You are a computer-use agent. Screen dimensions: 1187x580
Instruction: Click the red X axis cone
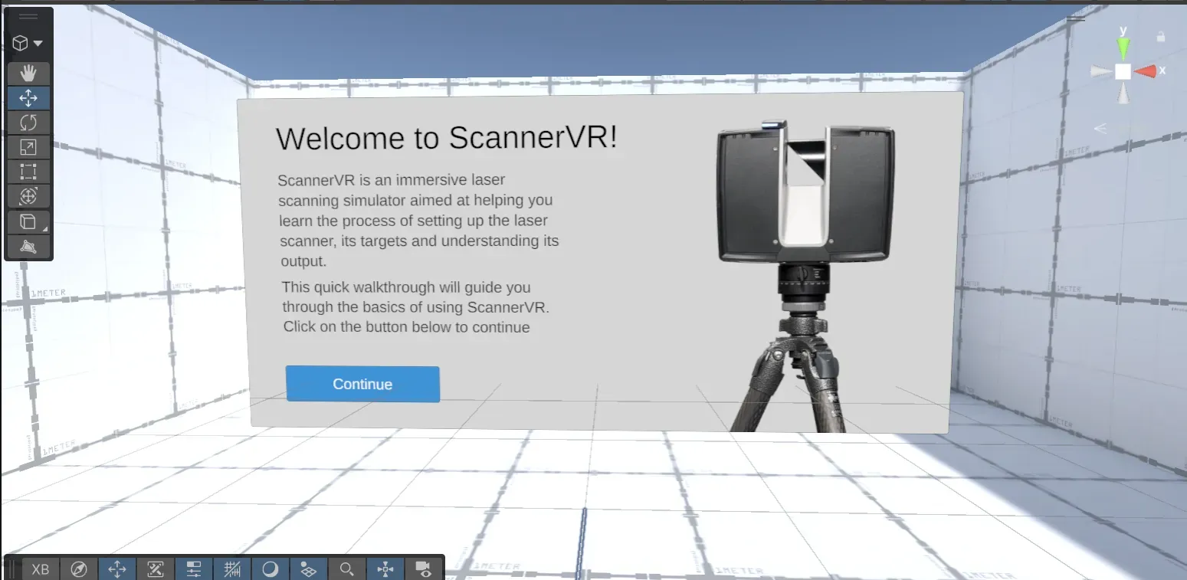[x=1146, y=71]
